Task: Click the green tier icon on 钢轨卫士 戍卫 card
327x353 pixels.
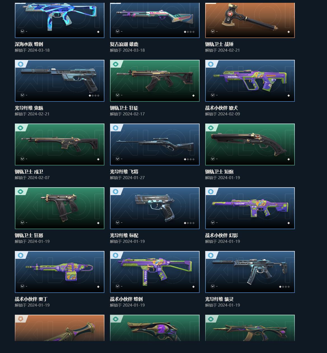Action: tap(20, 128)
